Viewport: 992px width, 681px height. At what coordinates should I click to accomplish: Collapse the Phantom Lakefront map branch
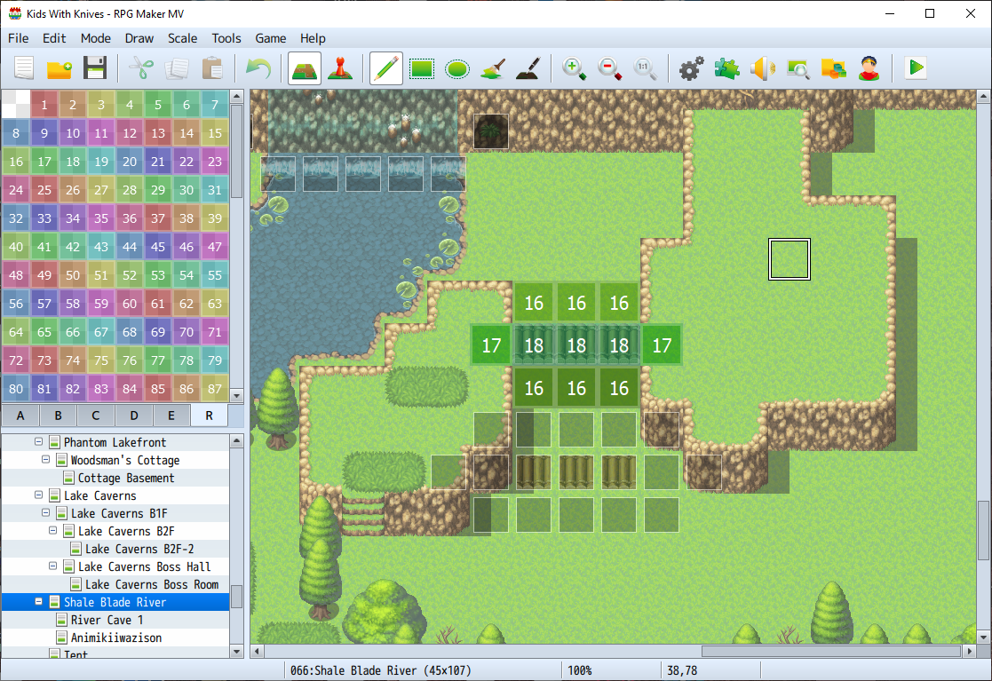(38, 442)
